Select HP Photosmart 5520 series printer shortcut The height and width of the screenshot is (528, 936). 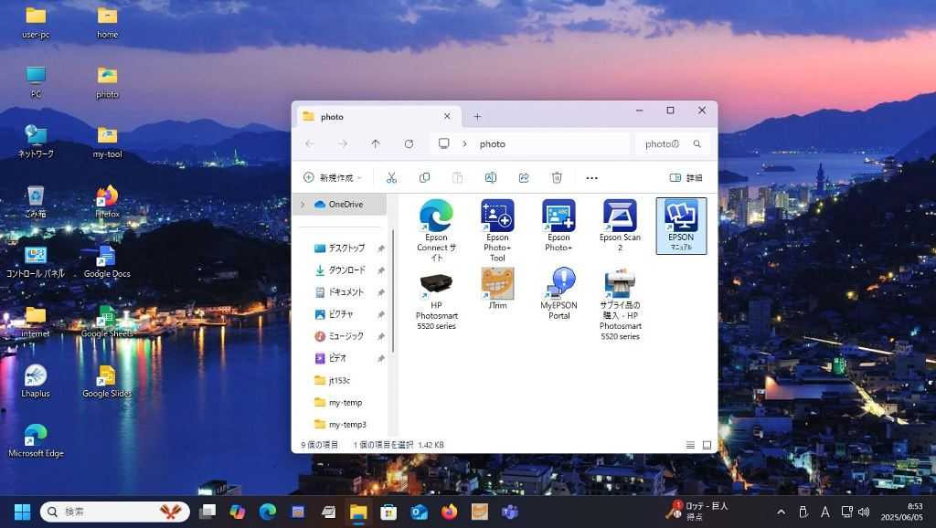(x=436, y=301)
